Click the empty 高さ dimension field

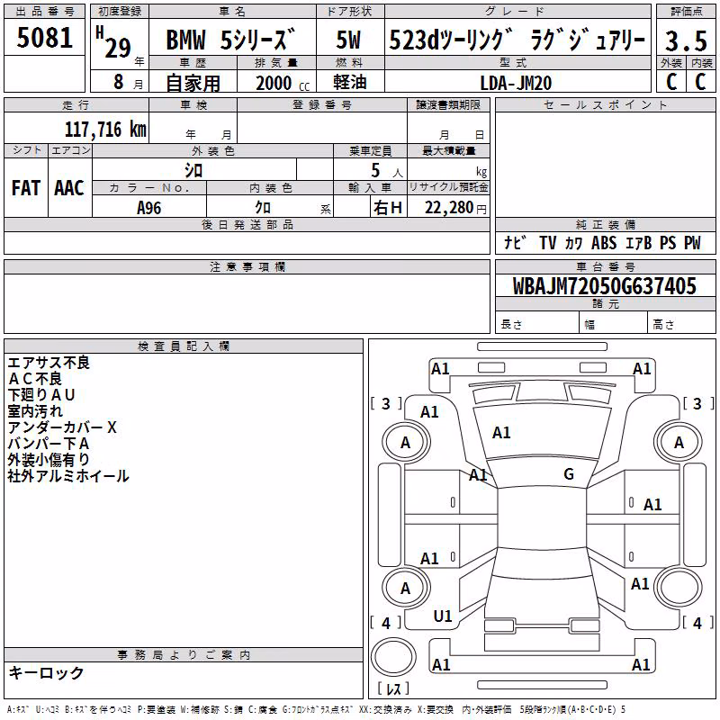point(682,324)
